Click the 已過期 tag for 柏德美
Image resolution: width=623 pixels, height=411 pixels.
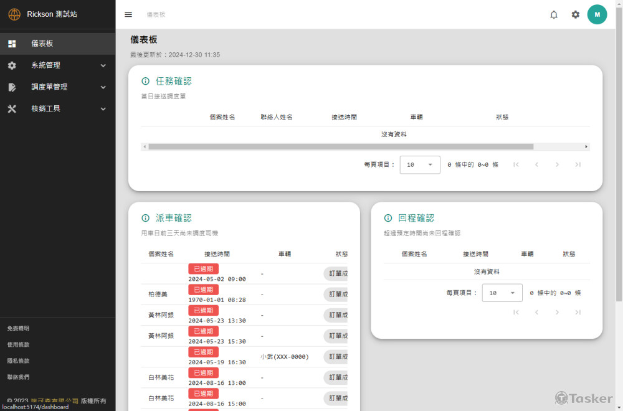point(203,290)
